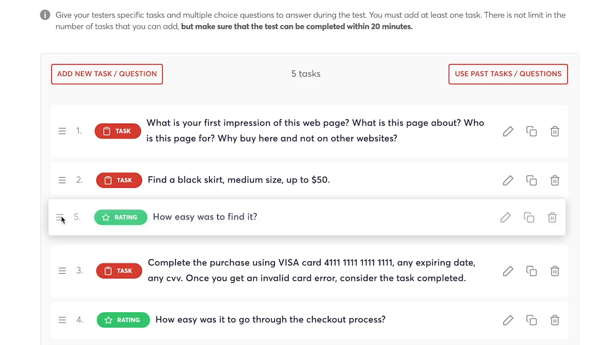Delete the checkout process rating question
This screenshot has height=345, width=614.
click(555, 320)
